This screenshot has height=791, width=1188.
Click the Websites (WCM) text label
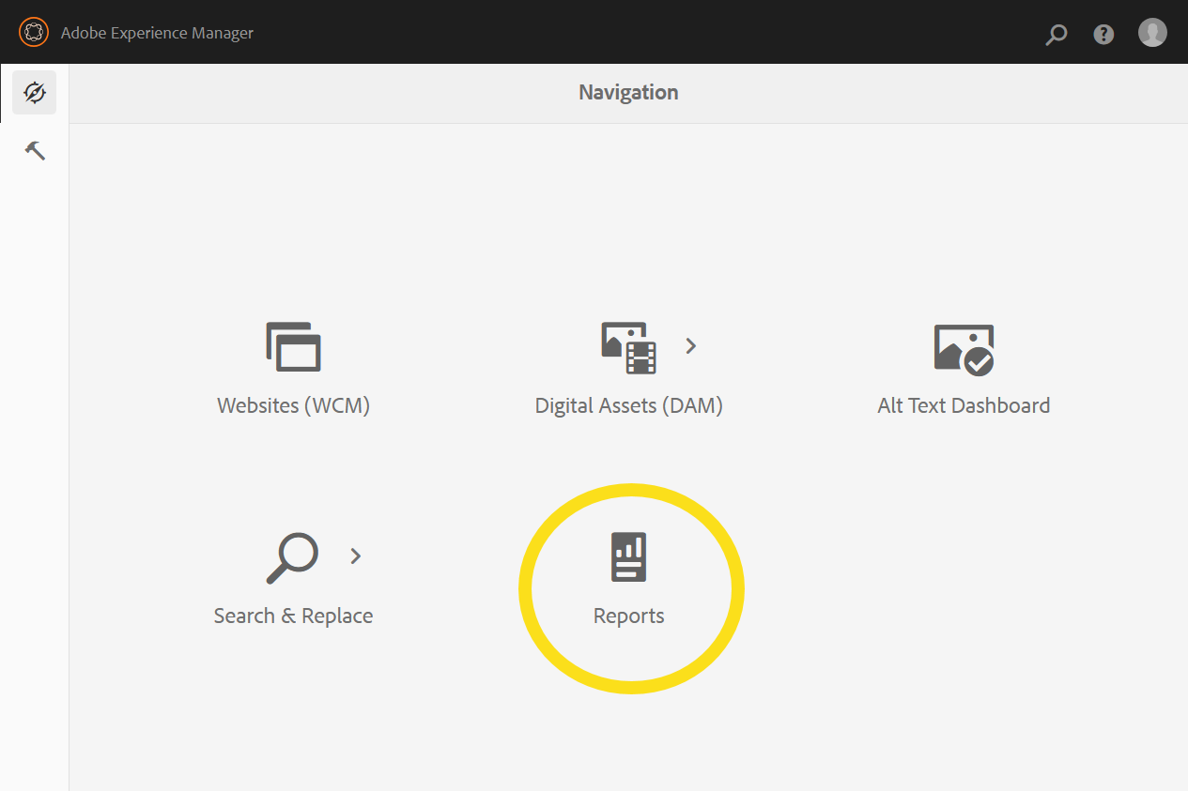[x=293, y=405]
